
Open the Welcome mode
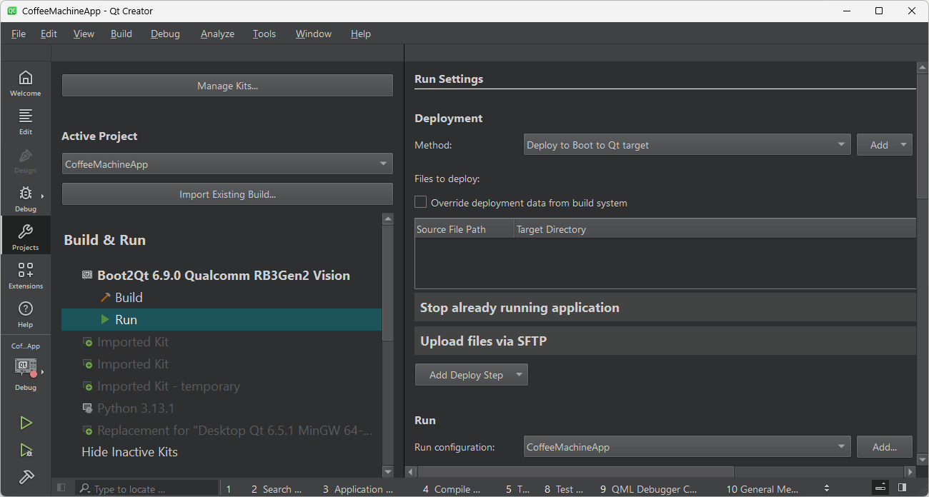tap(25, 83)
